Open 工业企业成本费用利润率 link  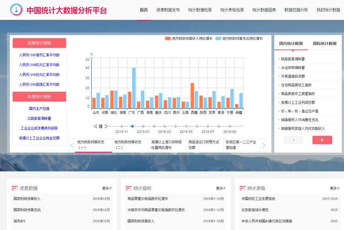click(39, 128)
